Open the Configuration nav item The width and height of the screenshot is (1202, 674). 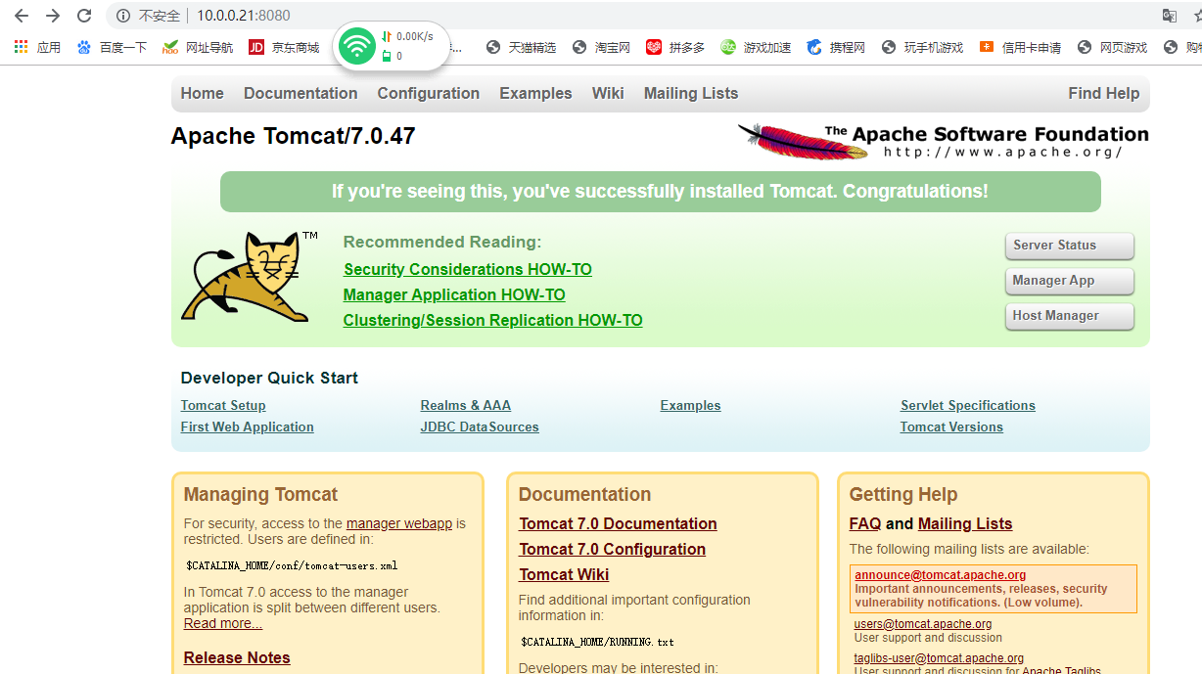(429, 93)
